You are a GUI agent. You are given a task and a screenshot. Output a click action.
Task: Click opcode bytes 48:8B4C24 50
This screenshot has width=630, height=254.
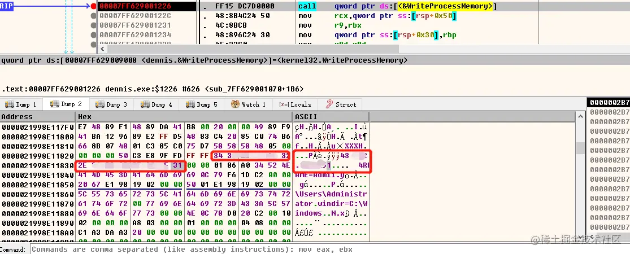click(x=242, y=16)
